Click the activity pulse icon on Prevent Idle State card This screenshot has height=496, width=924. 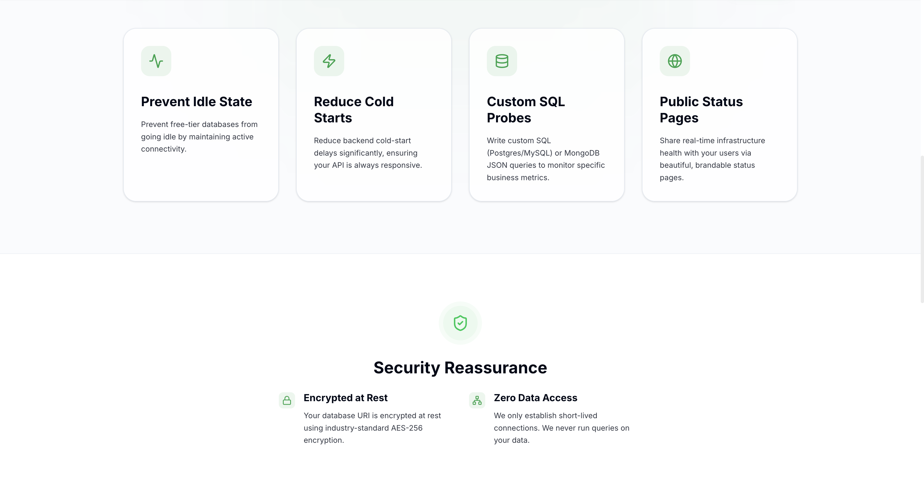pyautogui.click(x=156, y=61)
